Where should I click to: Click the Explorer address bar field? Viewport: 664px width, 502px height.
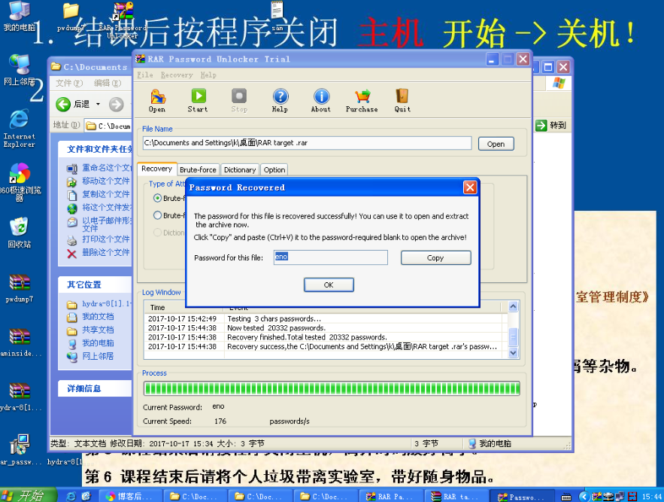pyautogui.click(x=108, y=126)
